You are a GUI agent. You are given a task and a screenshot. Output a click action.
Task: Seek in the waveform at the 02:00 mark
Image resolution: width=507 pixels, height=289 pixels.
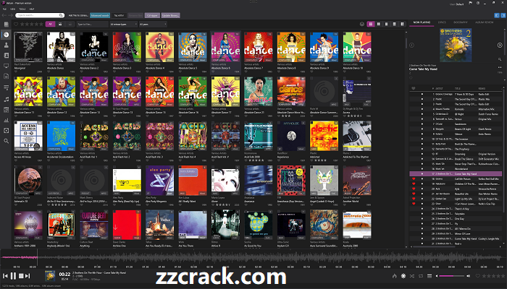pos(193,258)
